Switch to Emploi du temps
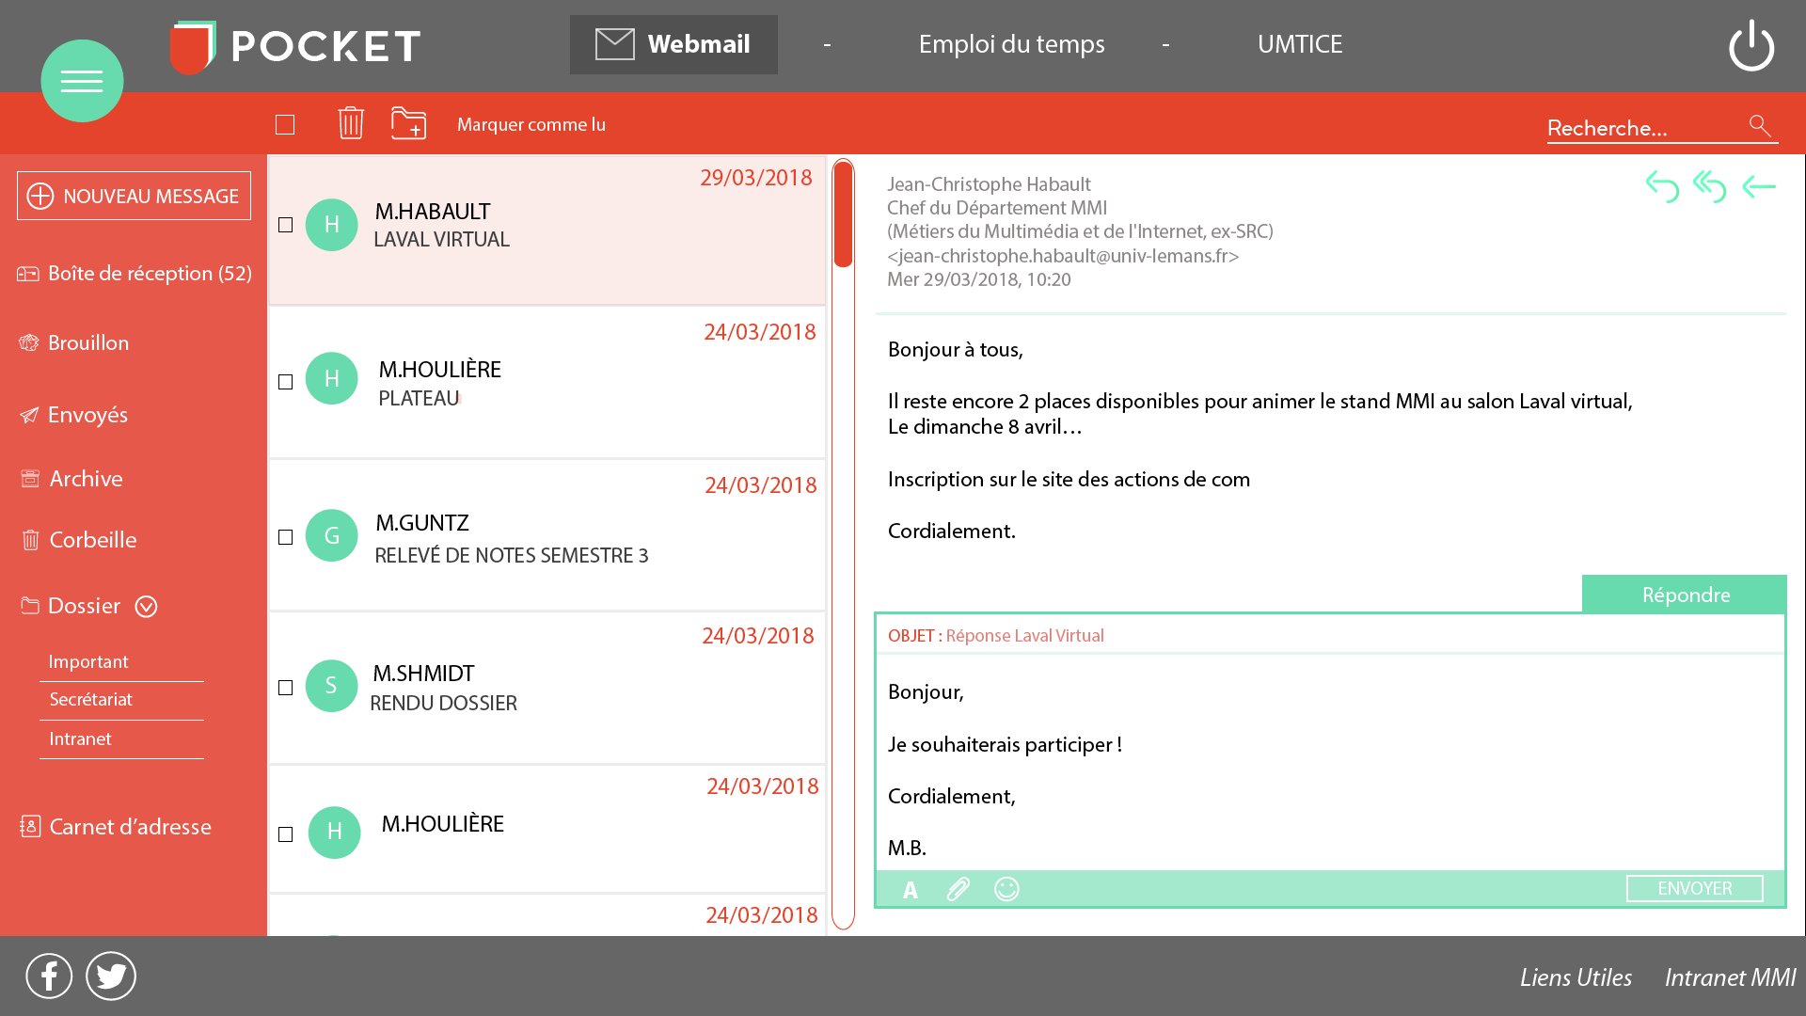This screenshot has width=1806, height=1016. (x=1011, y=44)
